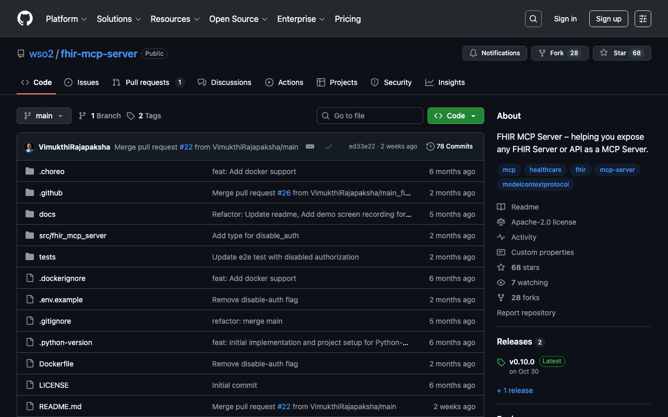Click the green commit status checkmark
This screenshot has width=668, height=417.
(329, 147)
